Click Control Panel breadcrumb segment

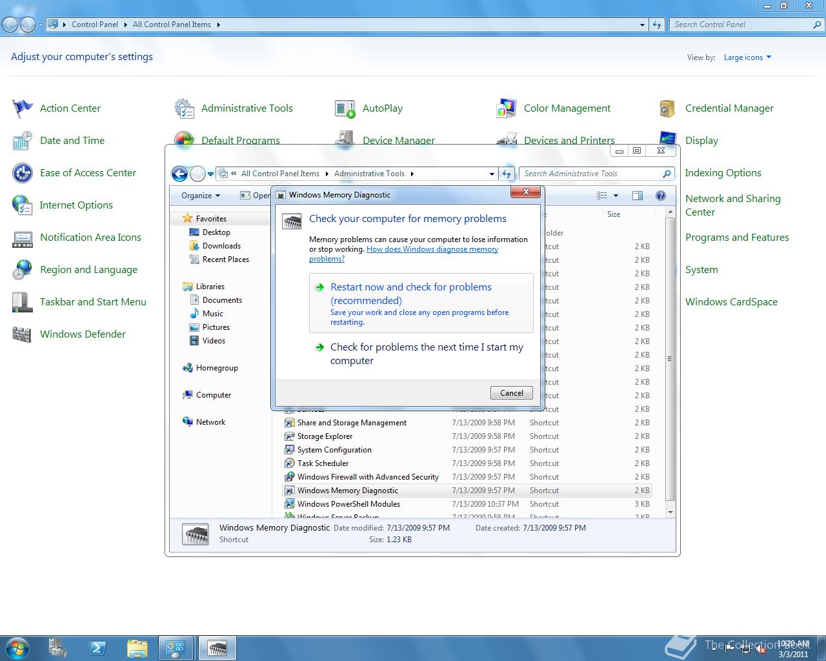pos(95,25)
